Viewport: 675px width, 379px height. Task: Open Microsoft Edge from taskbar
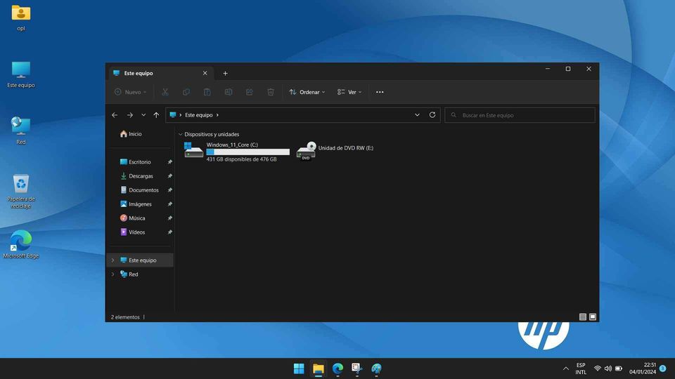(337, 368)
